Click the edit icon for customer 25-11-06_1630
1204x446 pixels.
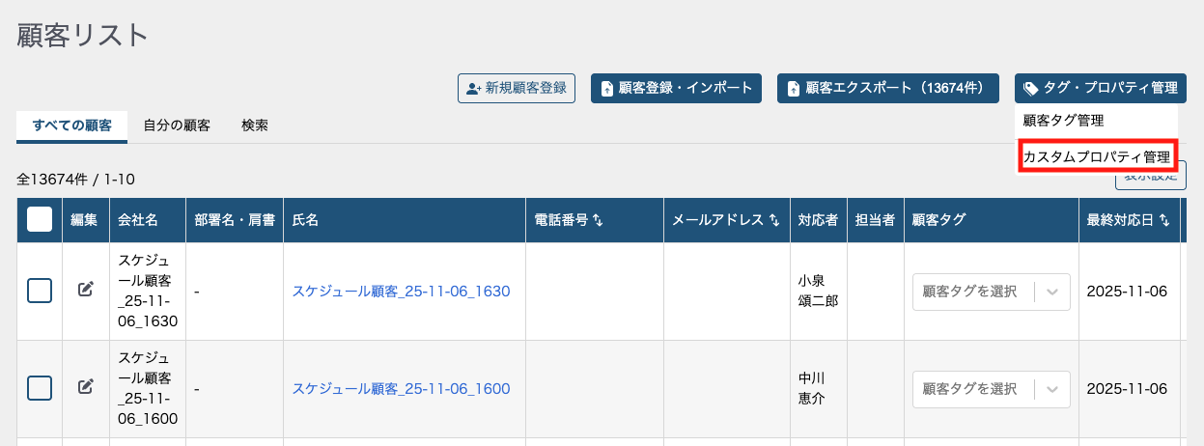tap(86, 289)
